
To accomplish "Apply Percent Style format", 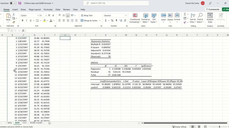I will (x=112, y=21).
